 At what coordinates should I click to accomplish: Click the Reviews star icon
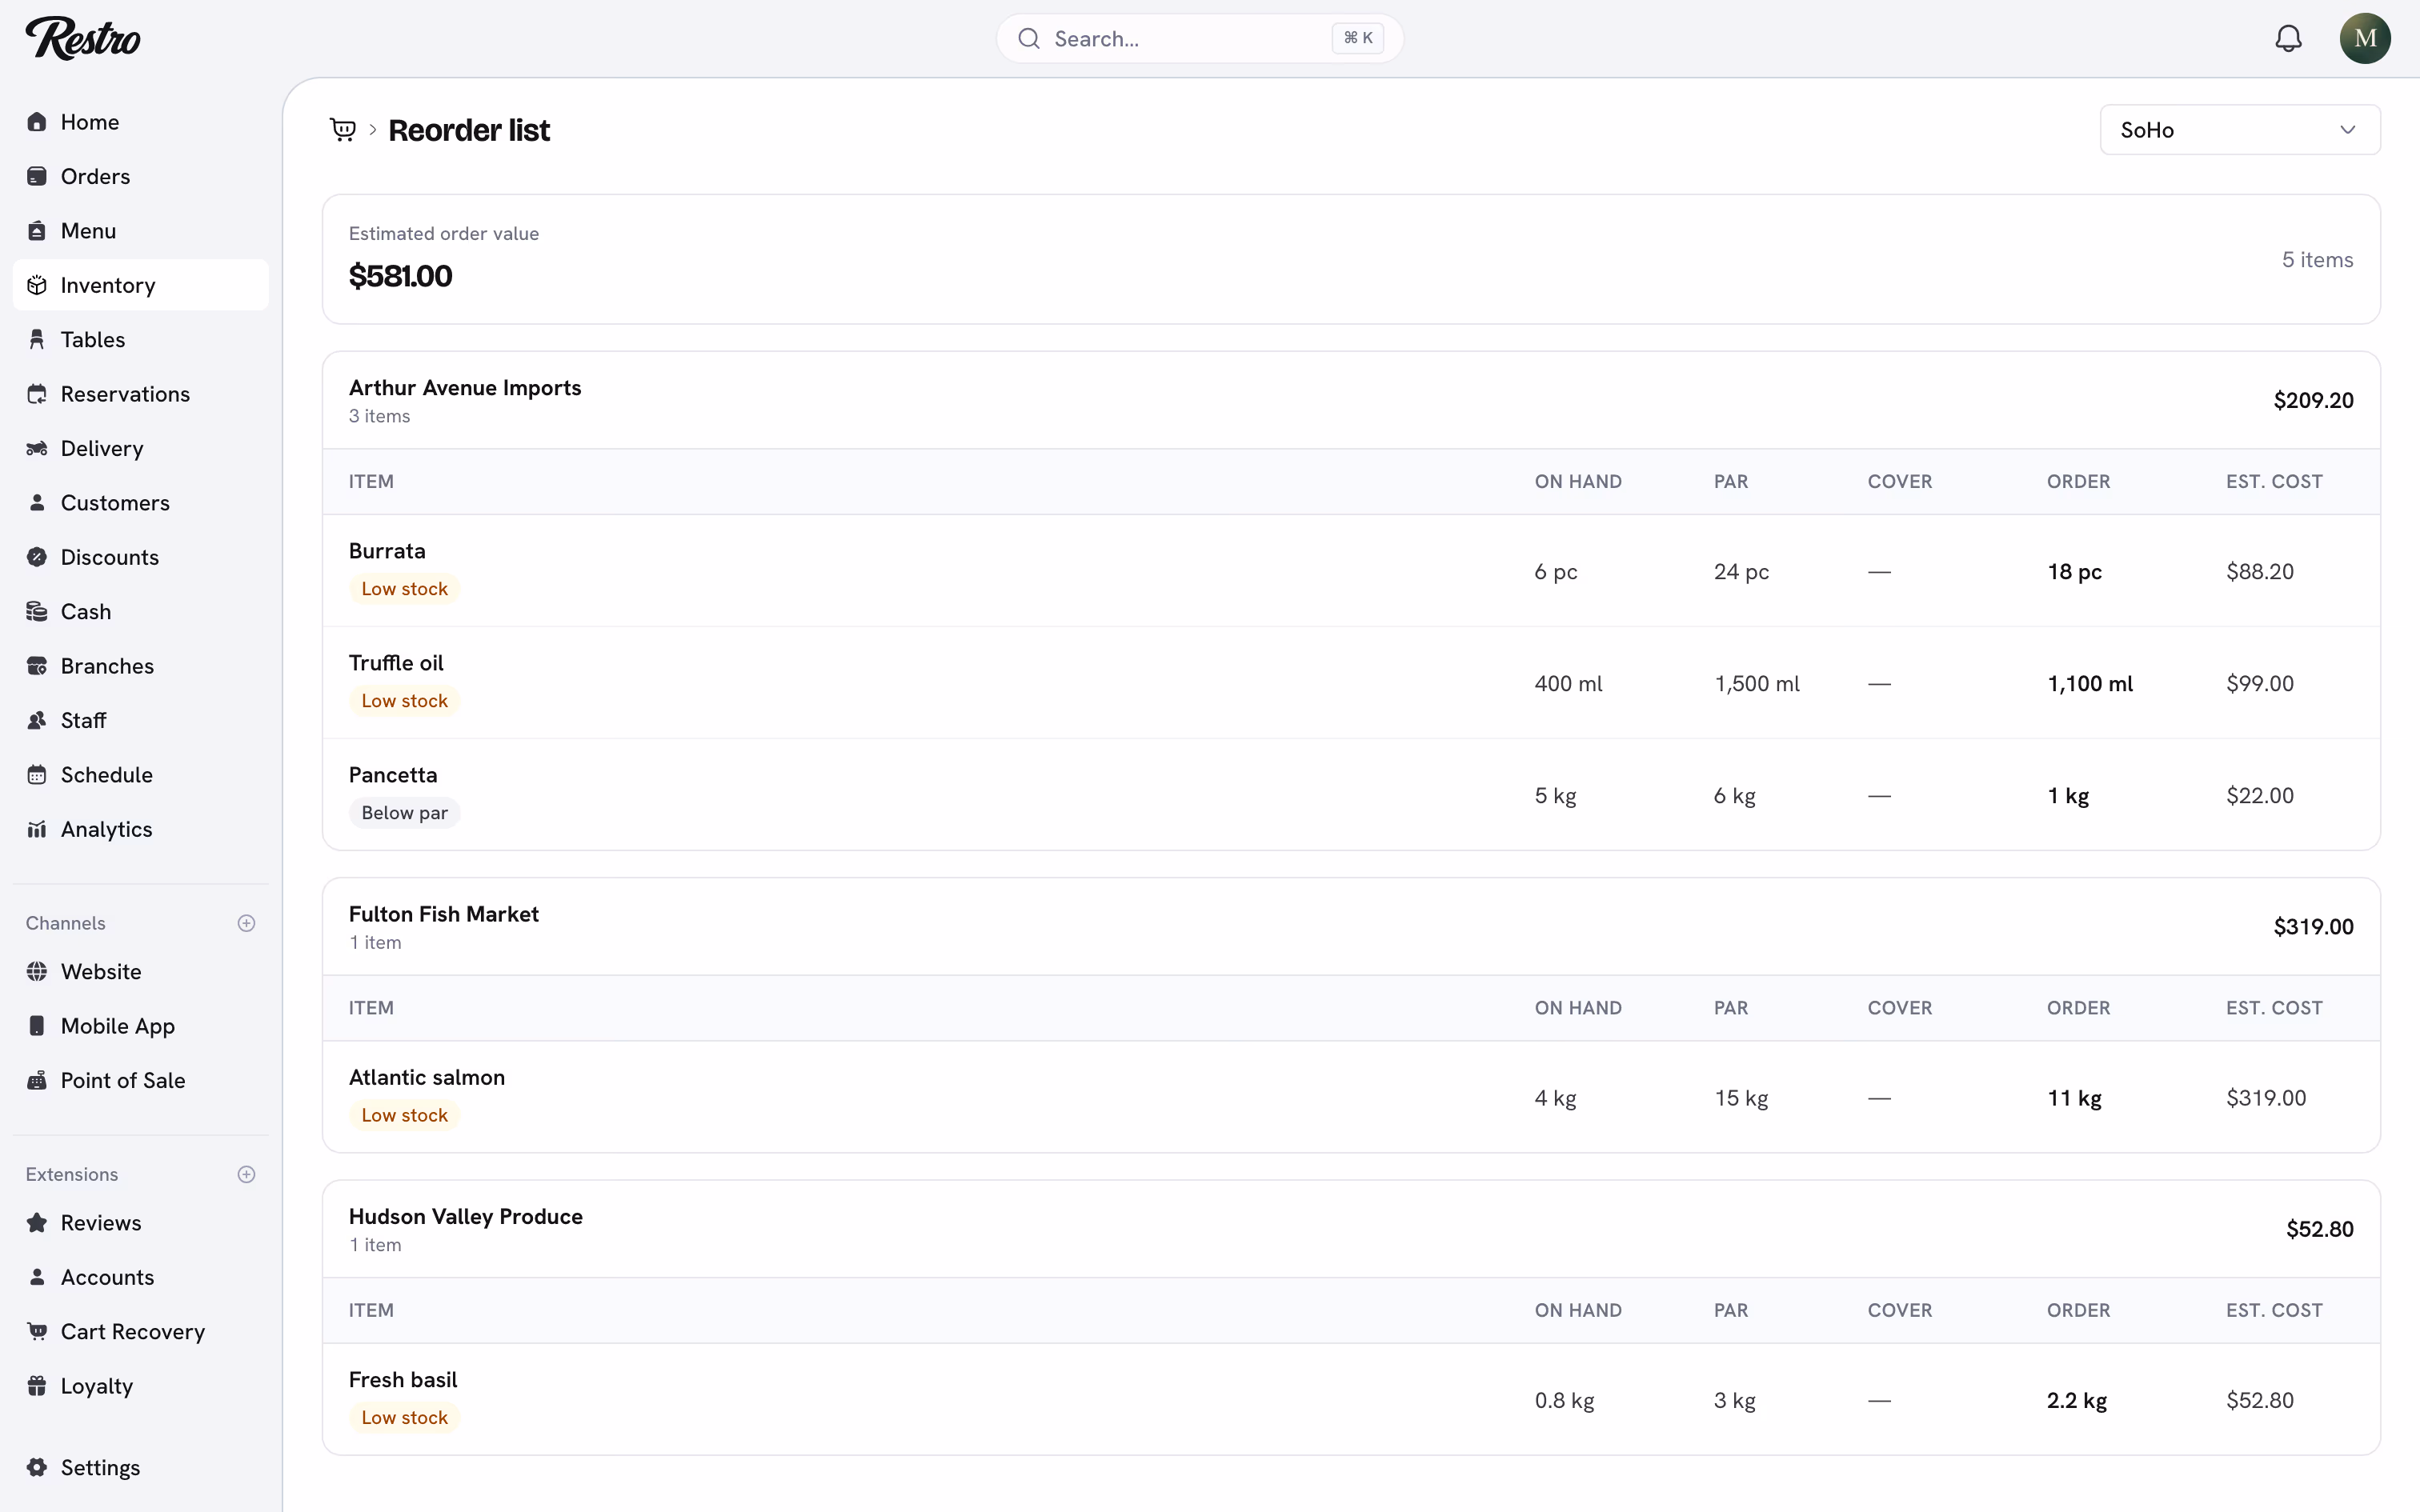37,1223
